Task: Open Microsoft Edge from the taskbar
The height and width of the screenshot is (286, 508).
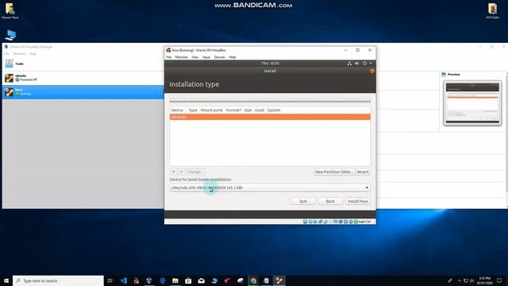Action: coord(162,280)
